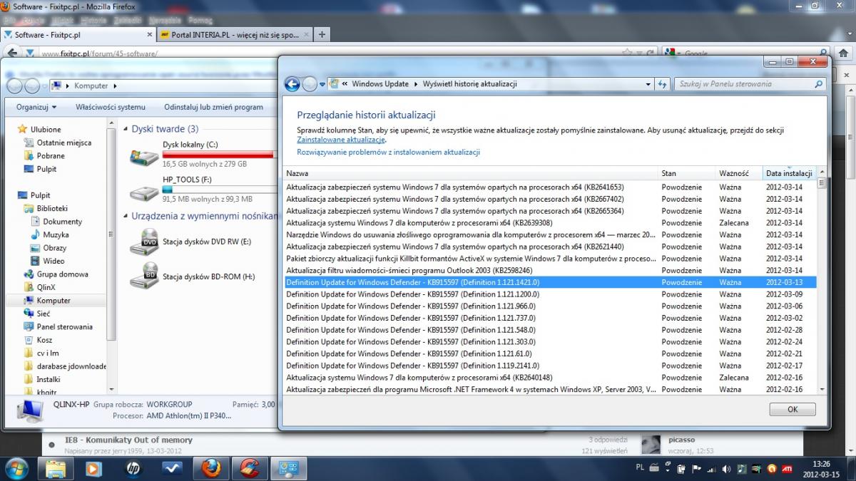
Task: Click the PL language indicator in tray
Action: tap(640, 467)
